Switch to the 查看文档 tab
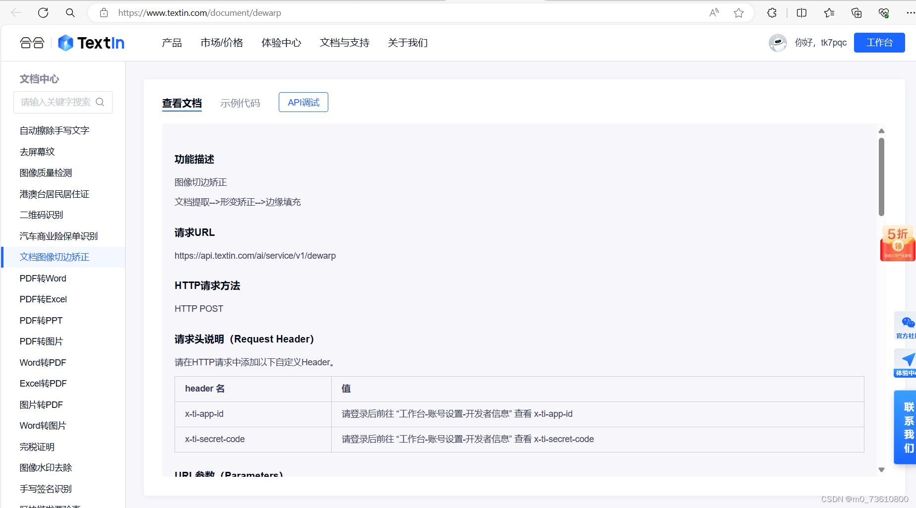 [182, 103]
